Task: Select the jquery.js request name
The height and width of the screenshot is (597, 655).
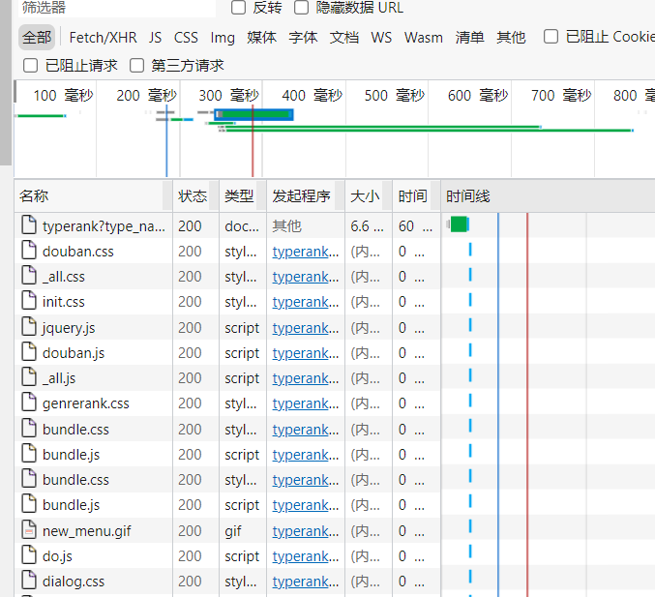Action: tap(69, 328)
